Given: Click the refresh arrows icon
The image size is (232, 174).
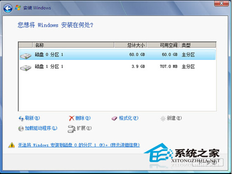Looking at the screenshot, I should click(x=21, y=118).
